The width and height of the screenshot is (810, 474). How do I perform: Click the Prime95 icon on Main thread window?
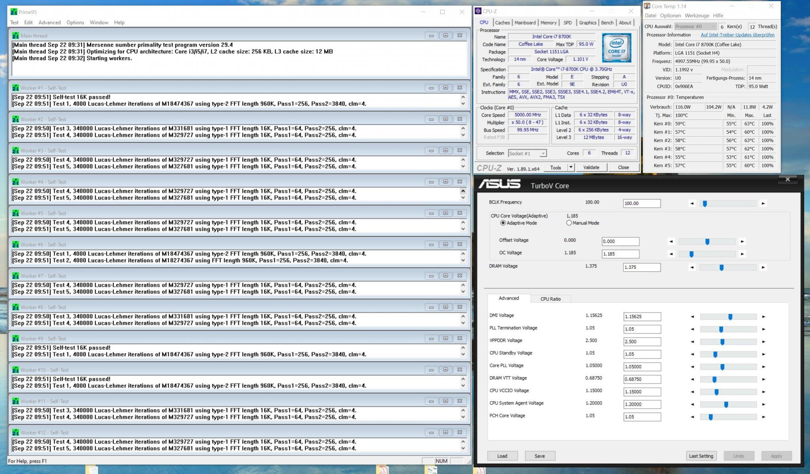pos(15,36)
